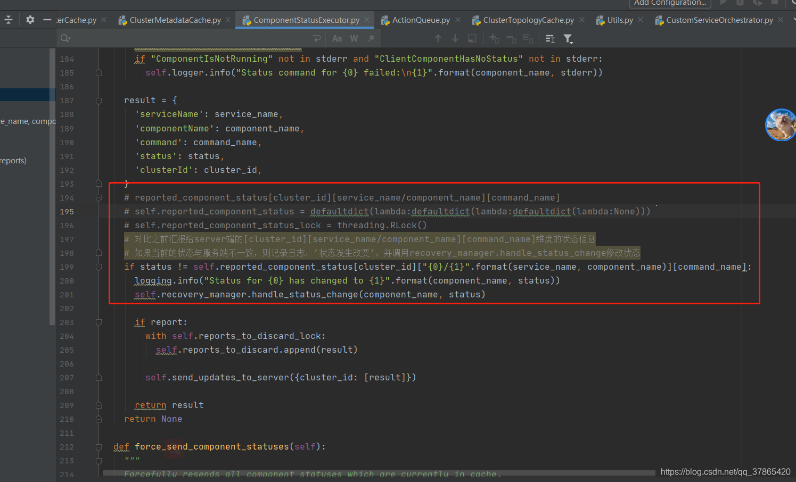
Task: Add selection for next occurrence icon
Action: click(x=495, y=38)
